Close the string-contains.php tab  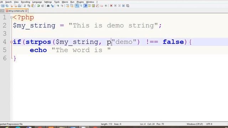[x=26, y=11]
